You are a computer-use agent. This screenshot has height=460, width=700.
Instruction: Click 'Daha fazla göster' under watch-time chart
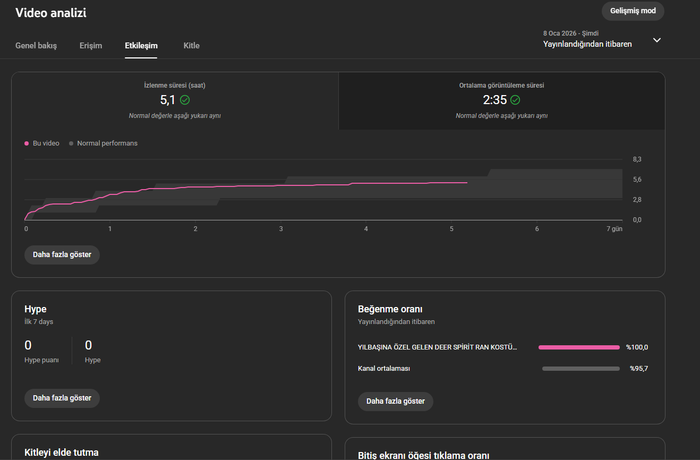(62, 254)
